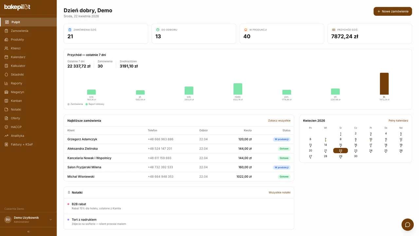419x236 pixels.
Task: Click the Analityka trend icon
Action: click(6, 136)
